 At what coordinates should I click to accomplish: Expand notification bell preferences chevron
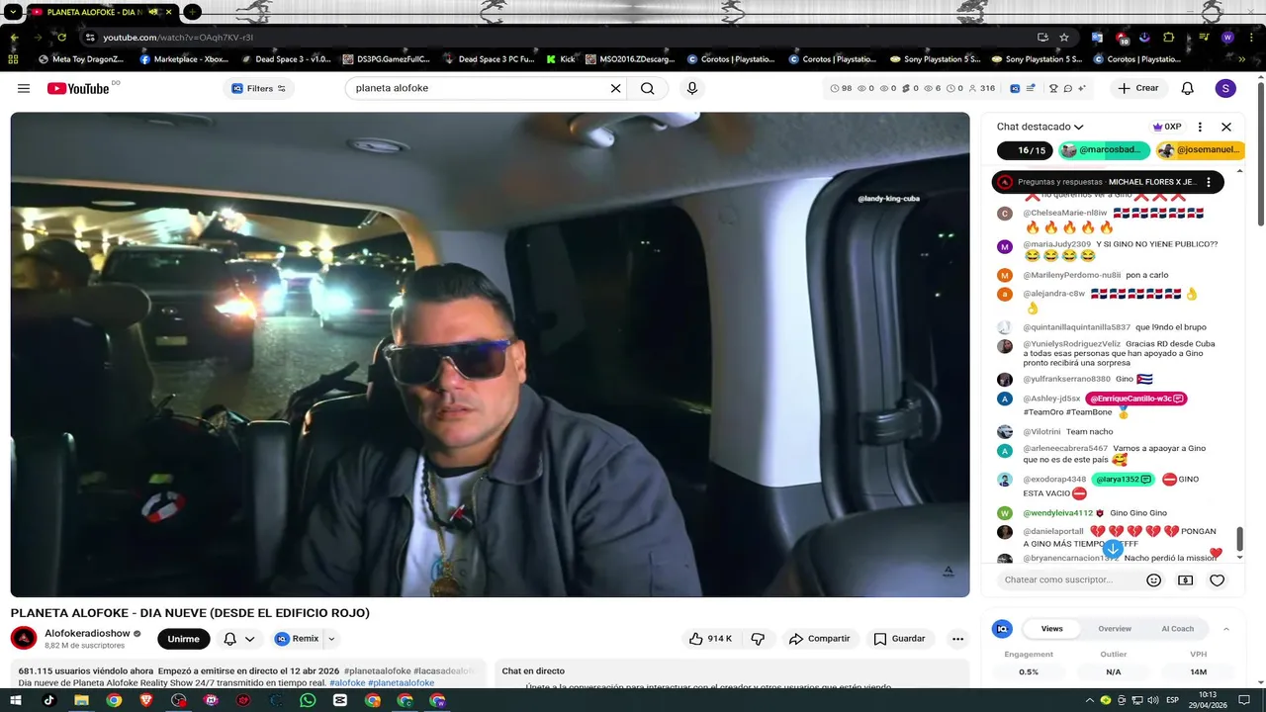(250, 639)
